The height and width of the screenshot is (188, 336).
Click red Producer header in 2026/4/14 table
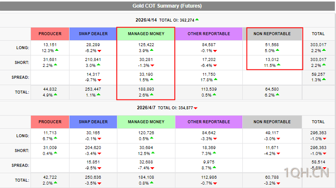point(50,34)
